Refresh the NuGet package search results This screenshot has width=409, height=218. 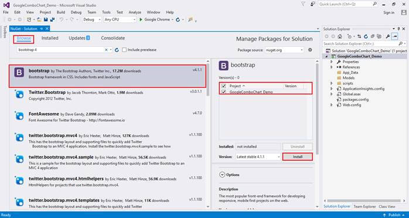tap(117, 50)
